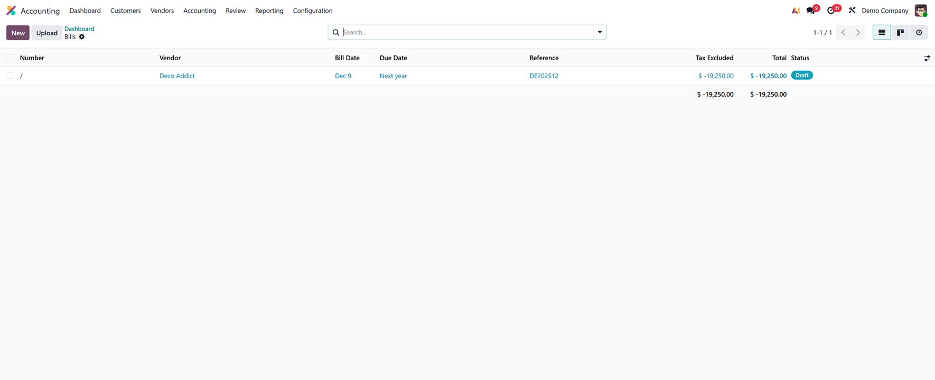
Task: Open the Reporting menu
Action: point(269,11)
